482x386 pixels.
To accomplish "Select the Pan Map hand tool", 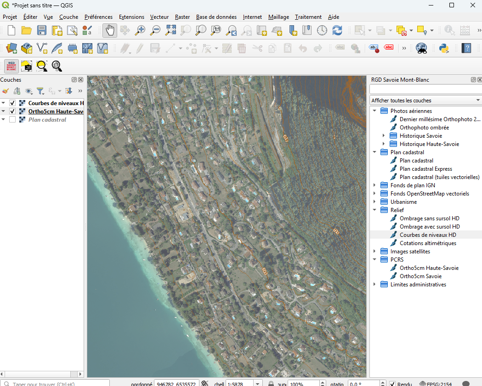I will coord(110,30).
